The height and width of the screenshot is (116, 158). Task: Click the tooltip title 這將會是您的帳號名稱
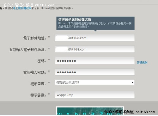pyautogui.click(x=75, y=20)
